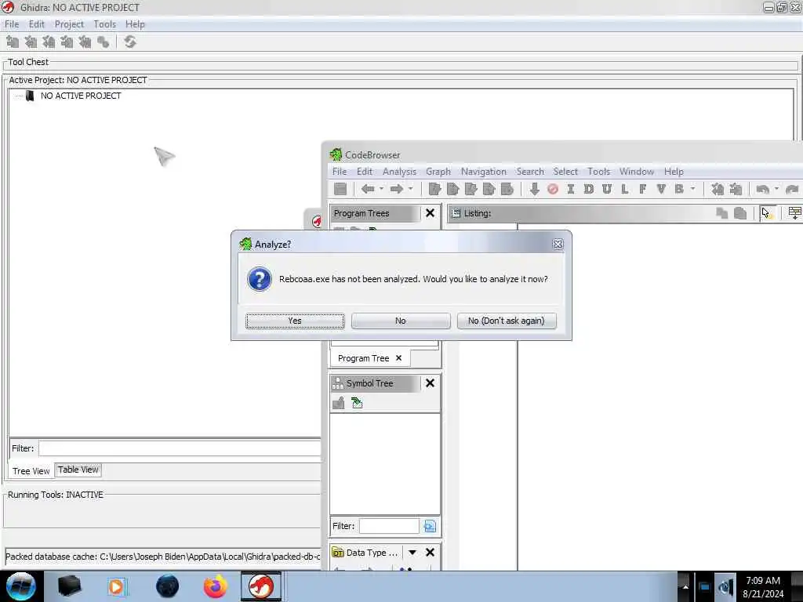Image resolution: width=803 pixels, height=602 pixels.
Task: Click the Refresh icon in project toolbar
Action: pyautogui.click(x=130, y=42)
